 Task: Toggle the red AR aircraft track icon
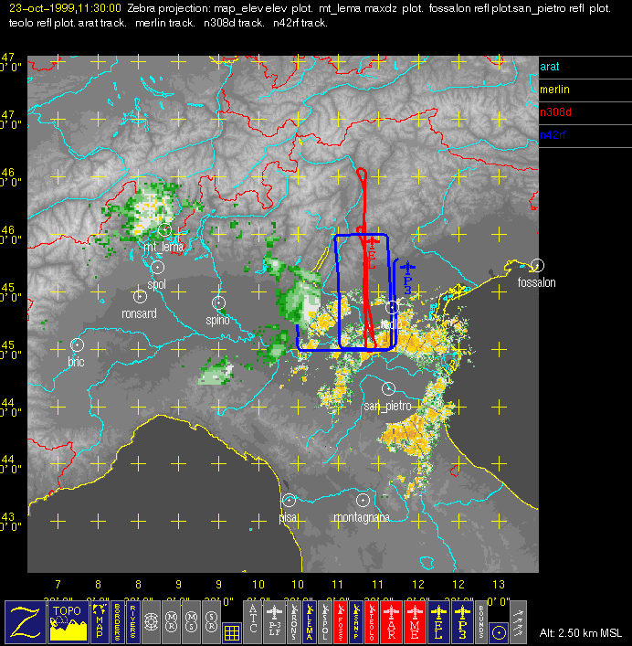click(x=391, y=622)
